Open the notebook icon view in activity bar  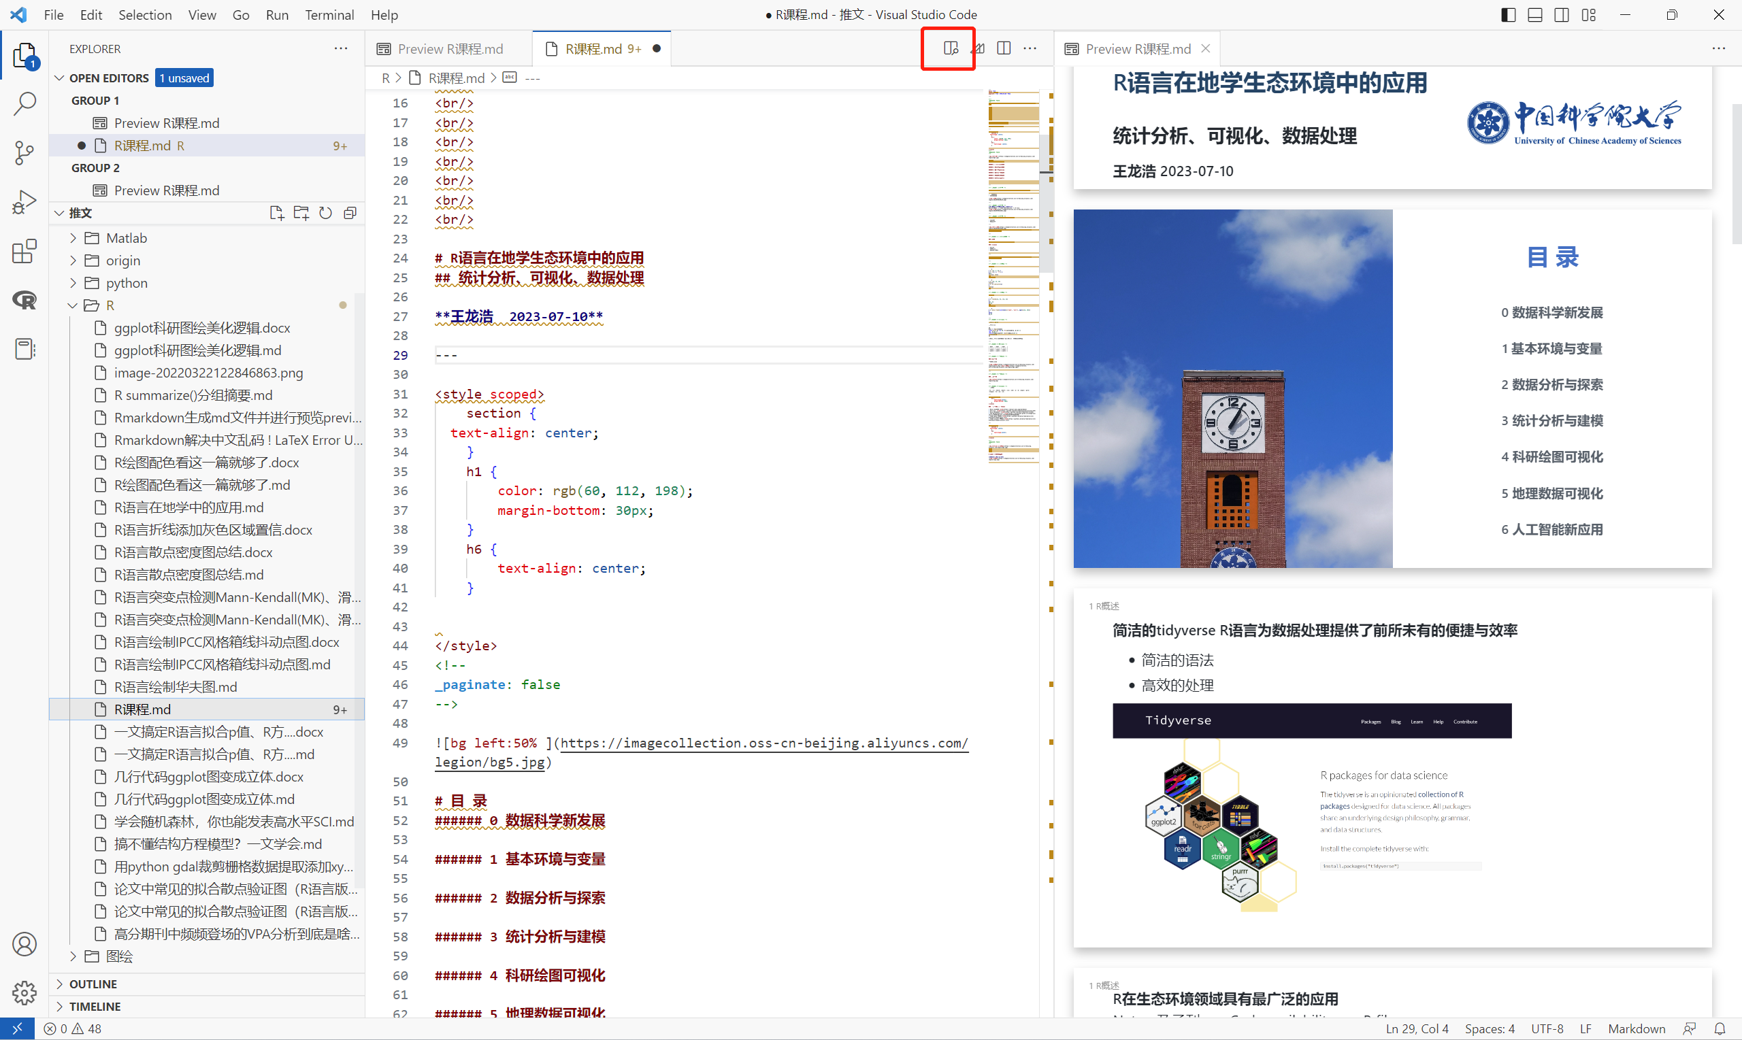pyautogui.click(x=24, y=348)
